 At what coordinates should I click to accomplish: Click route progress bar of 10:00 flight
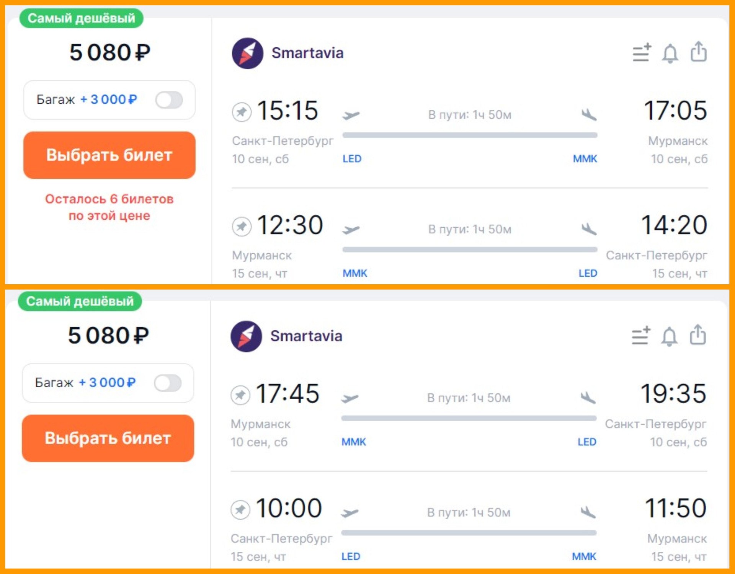click(469, 533)
